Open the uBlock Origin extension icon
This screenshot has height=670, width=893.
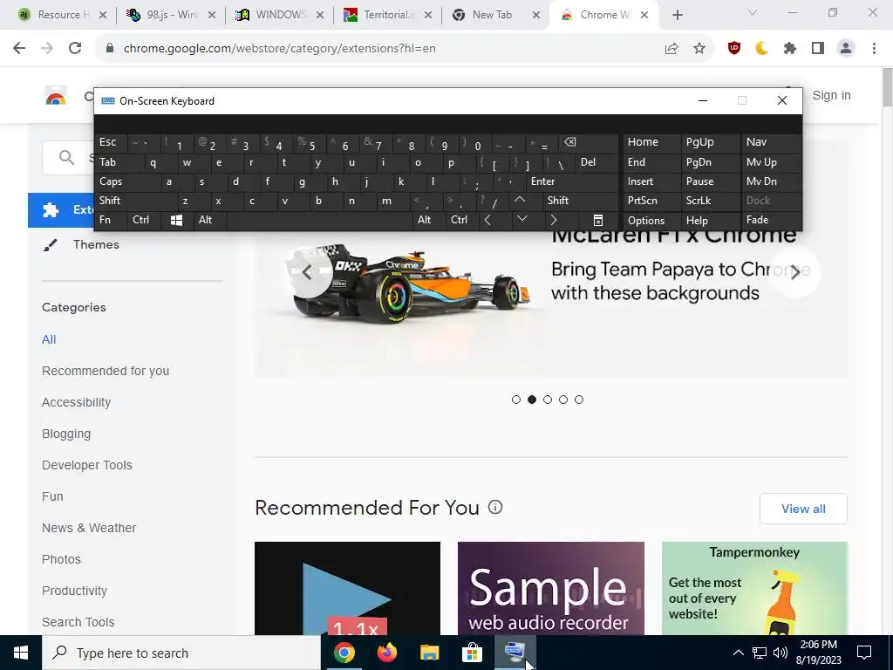click(734, 49)
